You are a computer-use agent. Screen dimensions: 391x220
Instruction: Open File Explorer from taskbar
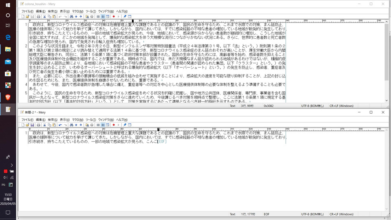coord(8,49)
